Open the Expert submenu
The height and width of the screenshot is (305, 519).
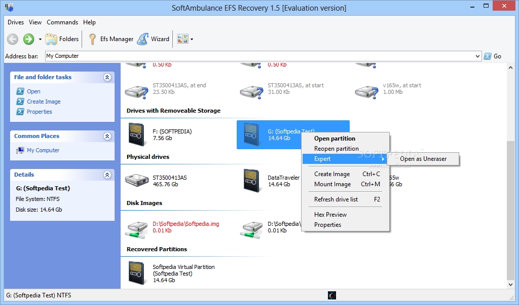346,159
